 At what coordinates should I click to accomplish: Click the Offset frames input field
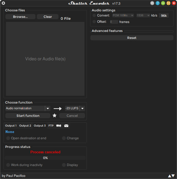[x=114, y=22]
